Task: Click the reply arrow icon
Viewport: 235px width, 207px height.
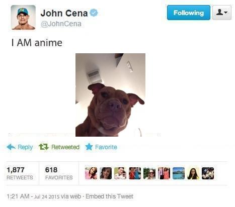Action: 11,147
